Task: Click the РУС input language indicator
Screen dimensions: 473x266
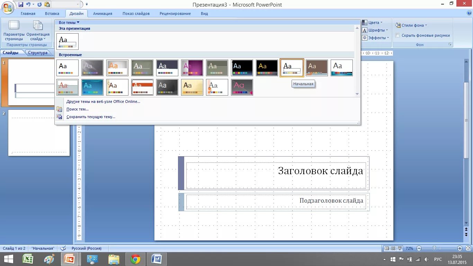Action: pyautogui.click(x=438, y=259)
